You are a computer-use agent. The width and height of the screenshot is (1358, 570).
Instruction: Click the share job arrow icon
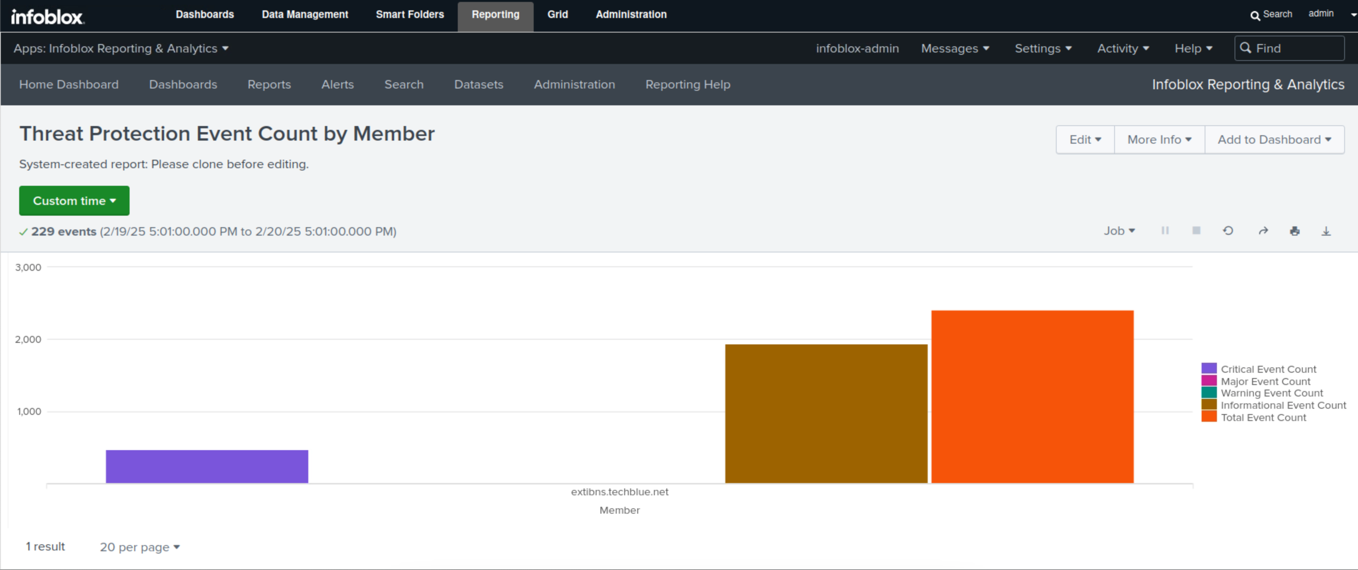pos(1263,231)
